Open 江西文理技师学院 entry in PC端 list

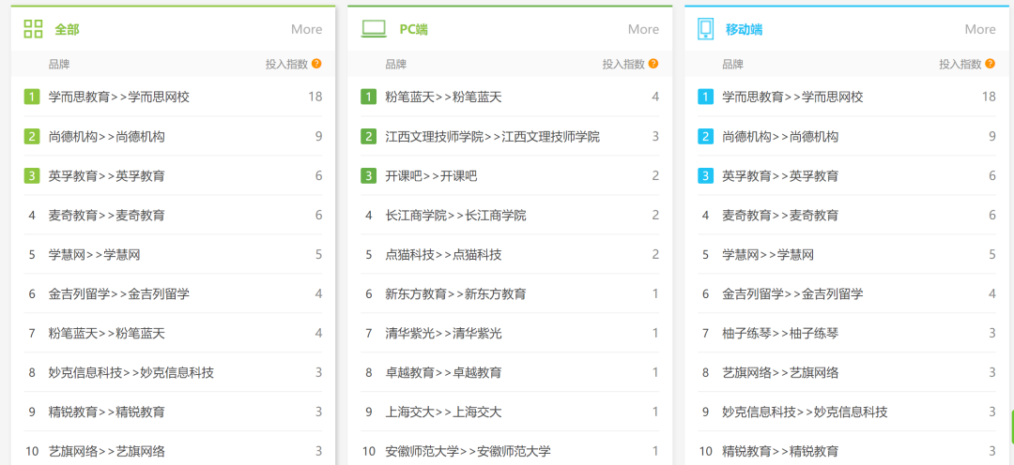[492, 136]
